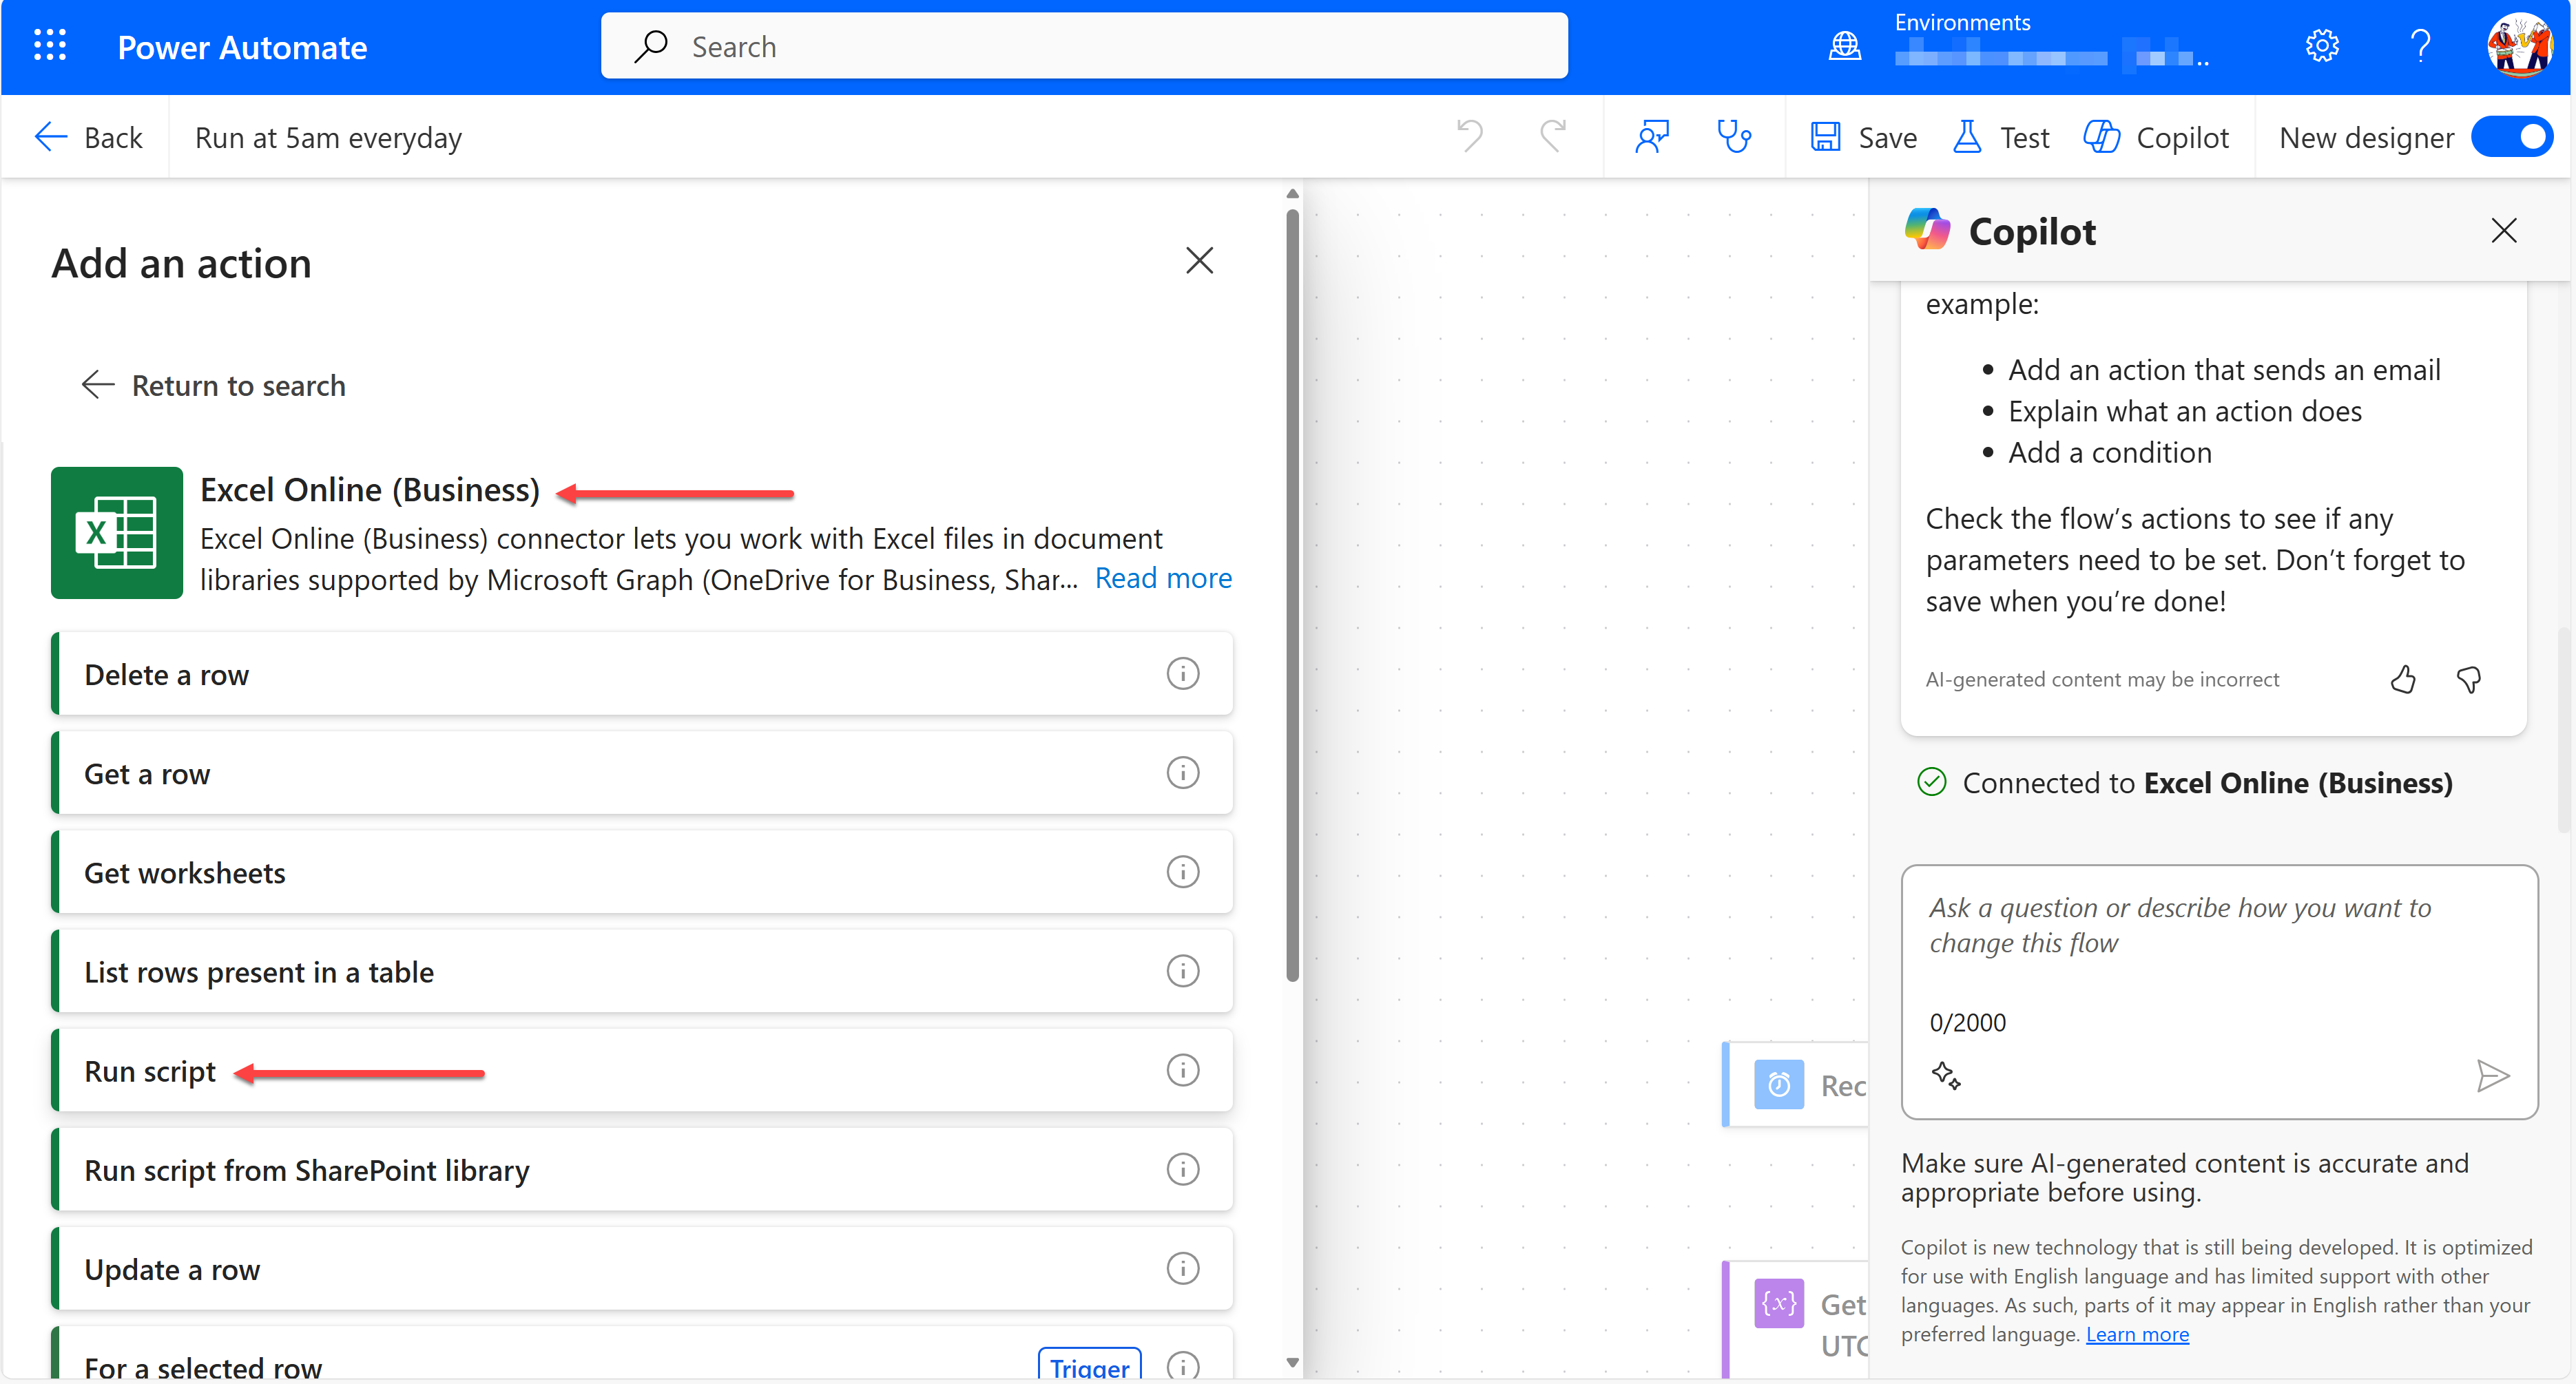The height and width of the screenshot is (1384, 2576).
Task: Select the Get a row action
Action: 642,773
